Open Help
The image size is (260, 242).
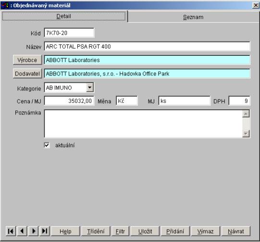coord(65,231)
